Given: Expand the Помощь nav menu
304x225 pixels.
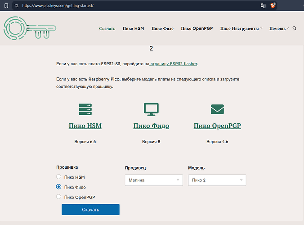Looking at the screenshot, I should pos(279,28).
